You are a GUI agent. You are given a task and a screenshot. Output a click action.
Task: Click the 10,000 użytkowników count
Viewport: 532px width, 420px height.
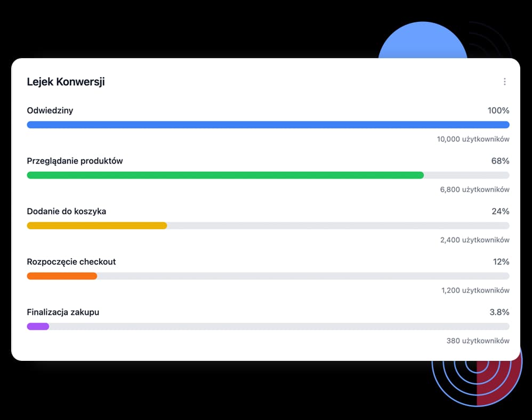coord(473,139)
